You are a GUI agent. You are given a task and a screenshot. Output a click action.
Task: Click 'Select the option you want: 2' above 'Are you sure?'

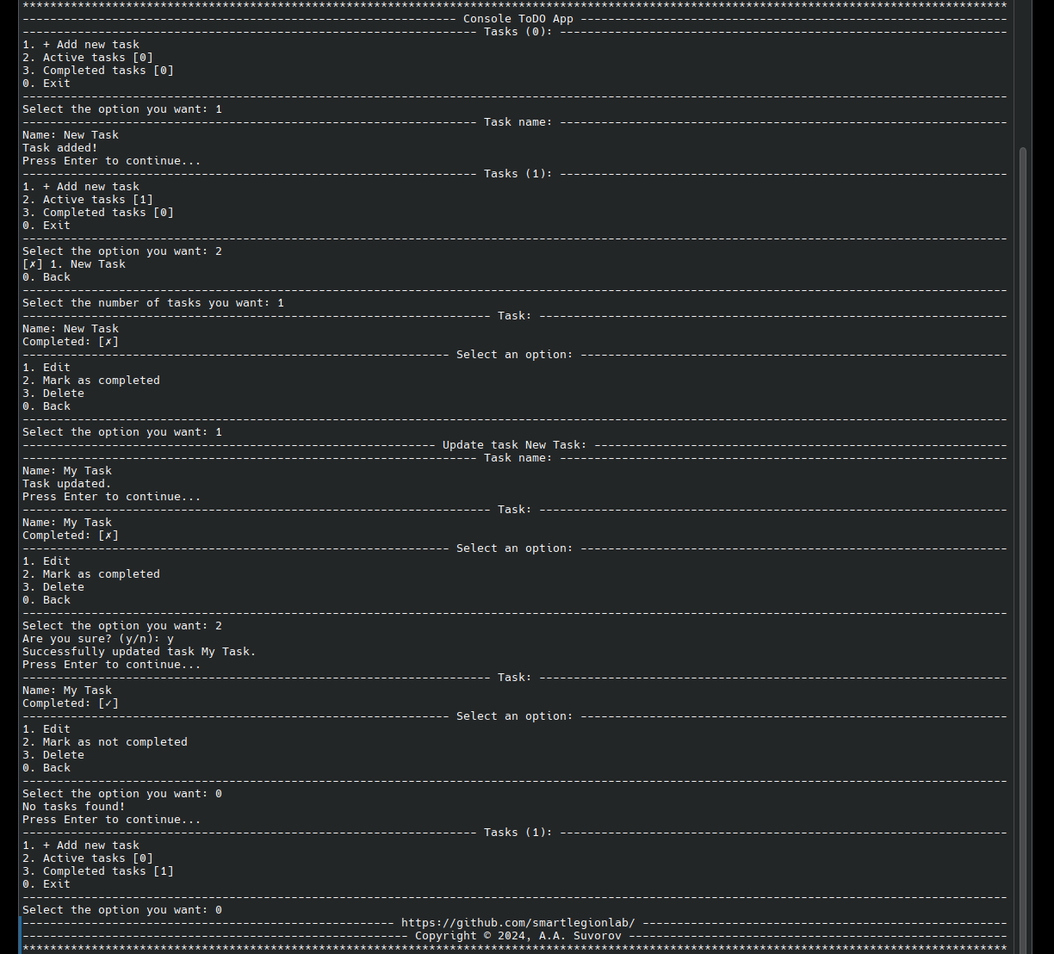coord(122,626)
